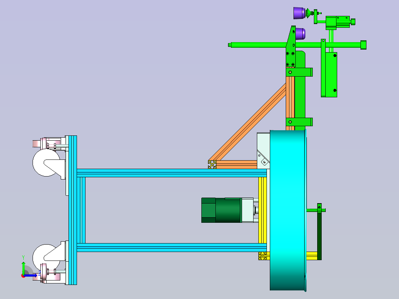Viewport: 399px width, 299px height.
Task: Select the green cylinder actuator at top right
Action: coord(343,21)
